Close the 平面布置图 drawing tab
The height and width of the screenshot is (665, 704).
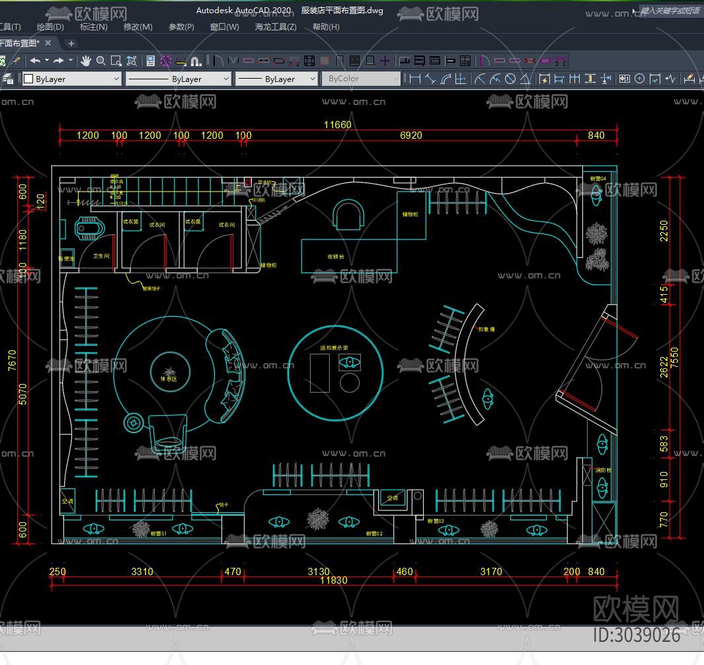(x=48, y=43)
